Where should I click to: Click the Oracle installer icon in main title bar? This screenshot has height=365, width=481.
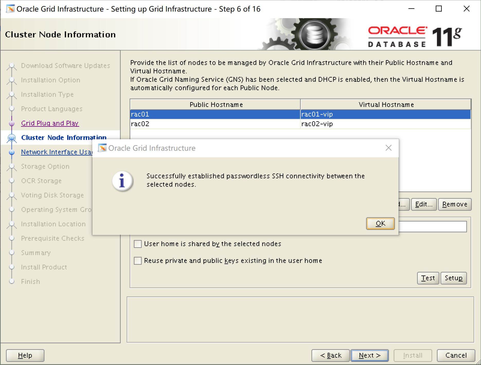[x=11, y=9]
